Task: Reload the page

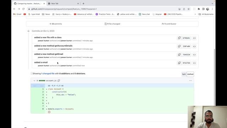Action: [23, 9]
